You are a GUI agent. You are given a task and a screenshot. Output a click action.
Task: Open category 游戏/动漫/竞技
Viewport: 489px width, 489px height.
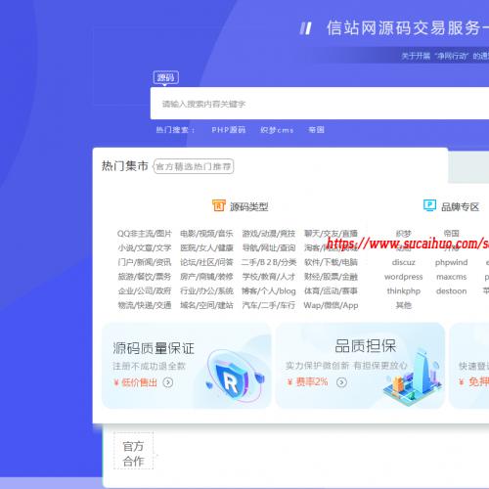269,234
